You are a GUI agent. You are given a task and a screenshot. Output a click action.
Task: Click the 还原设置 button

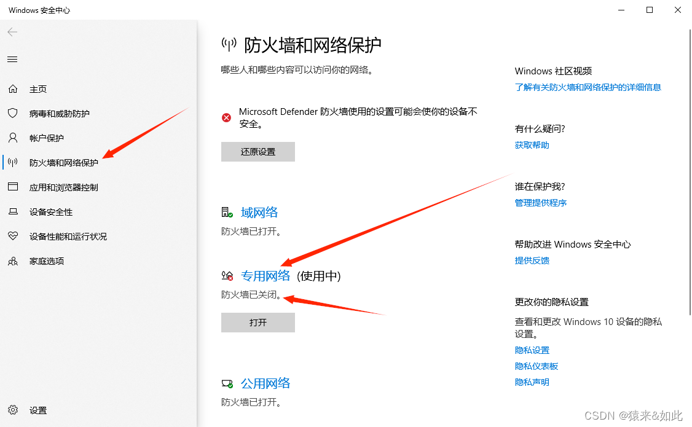[258, 152]
